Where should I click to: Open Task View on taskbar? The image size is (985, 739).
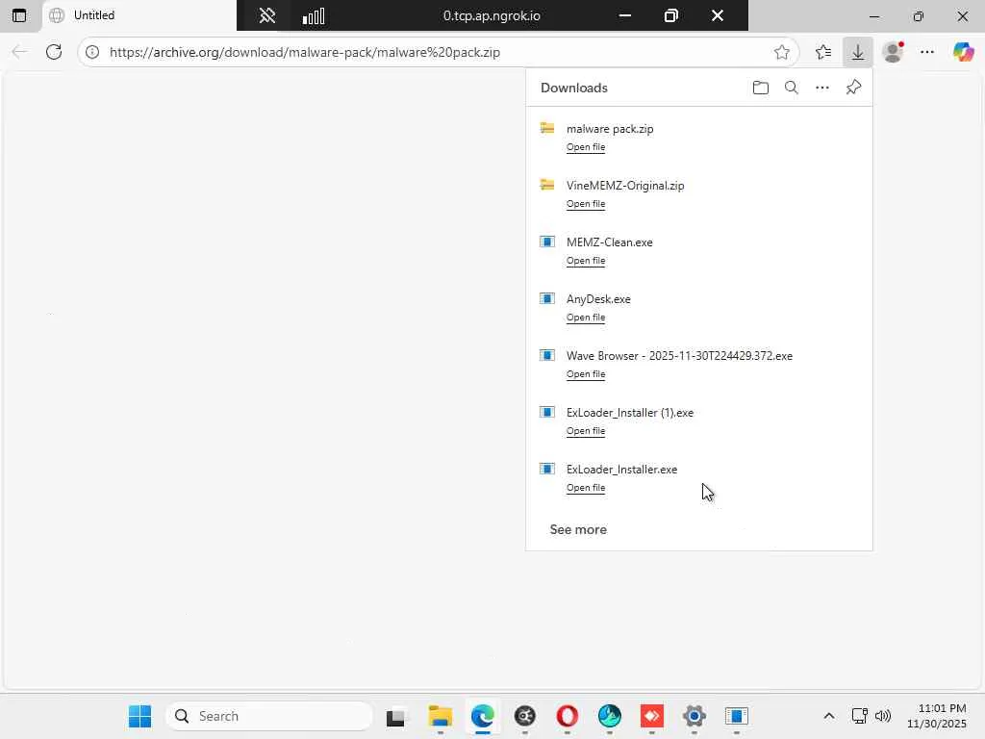[x=395, y=716]
